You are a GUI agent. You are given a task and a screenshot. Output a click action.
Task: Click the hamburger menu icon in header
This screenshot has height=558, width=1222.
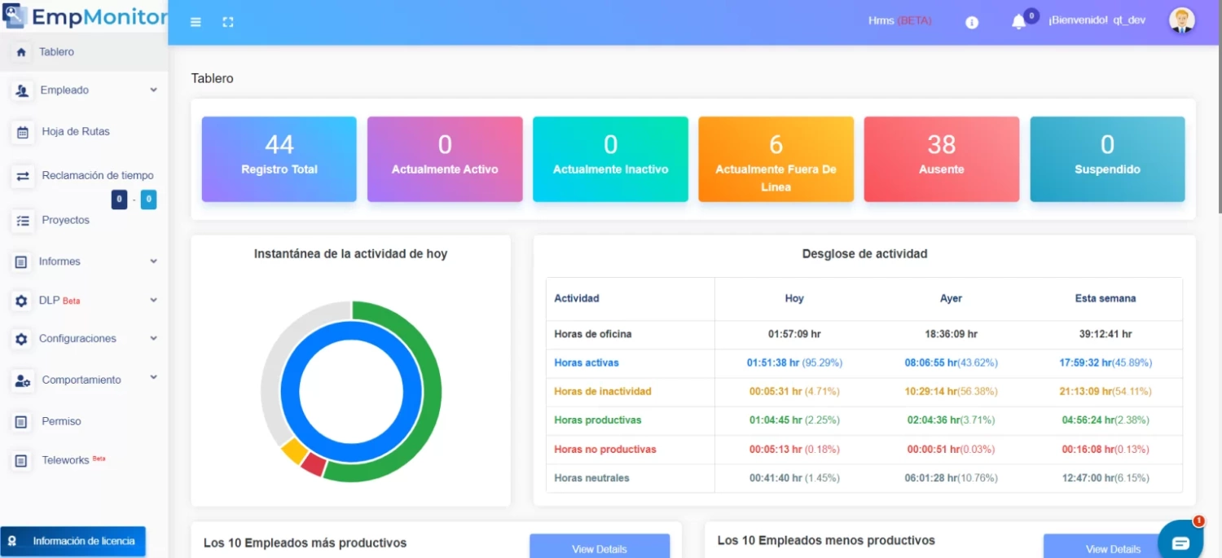click(196, 22)
